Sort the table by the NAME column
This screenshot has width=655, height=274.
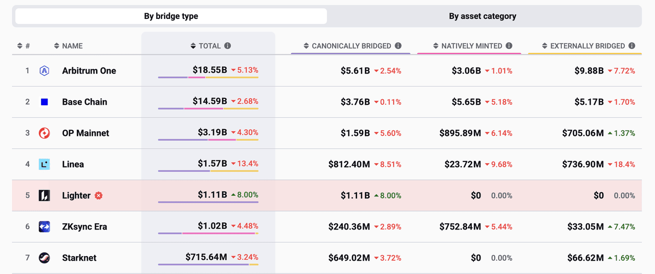[68, 45]
